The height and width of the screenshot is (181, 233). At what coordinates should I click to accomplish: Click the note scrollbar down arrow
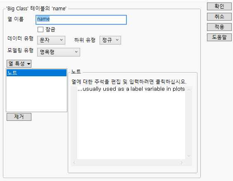pos(189,155)
